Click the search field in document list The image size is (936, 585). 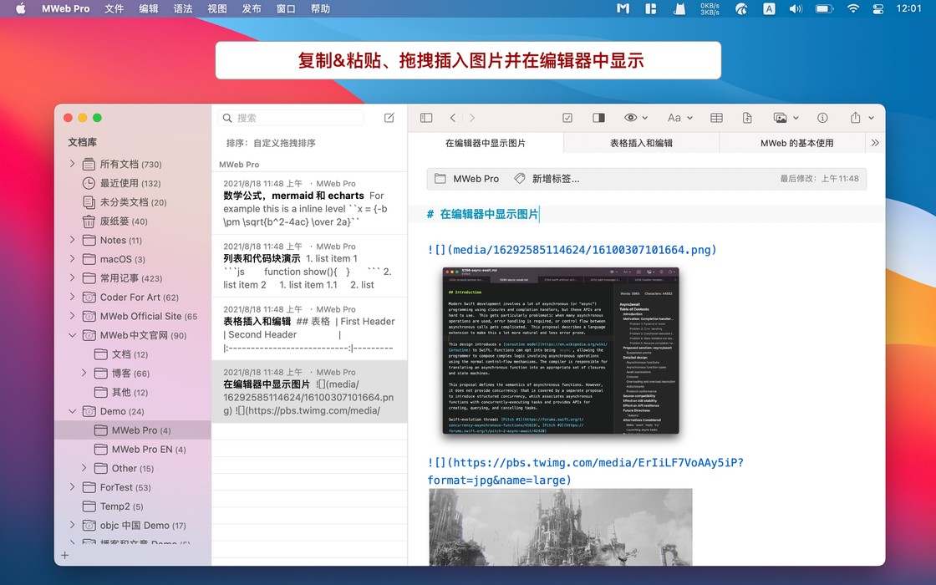291,118
